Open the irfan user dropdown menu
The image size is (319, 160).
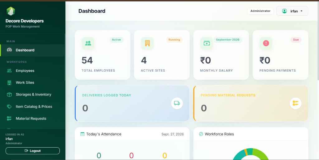292,11
